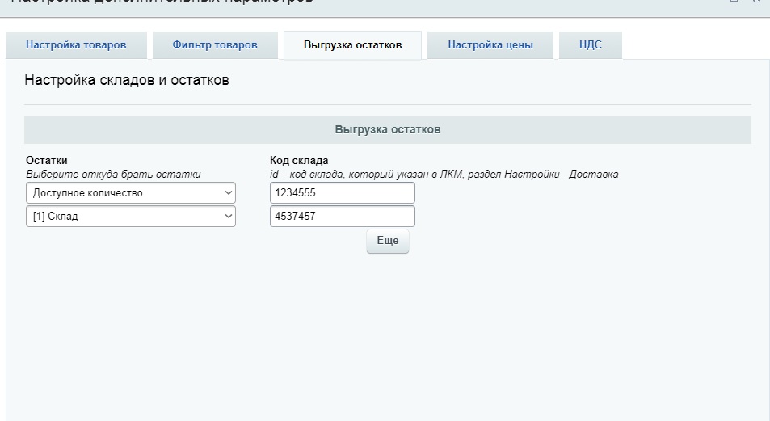Switch to the Настройка товаров tab
The image size is (770, 421).
coord(76,45)
